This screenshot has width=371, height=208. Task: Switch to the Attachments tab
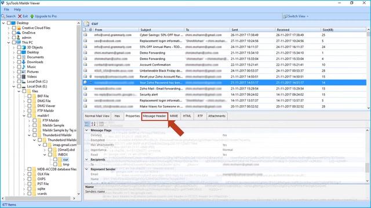[x=217, y=116]
